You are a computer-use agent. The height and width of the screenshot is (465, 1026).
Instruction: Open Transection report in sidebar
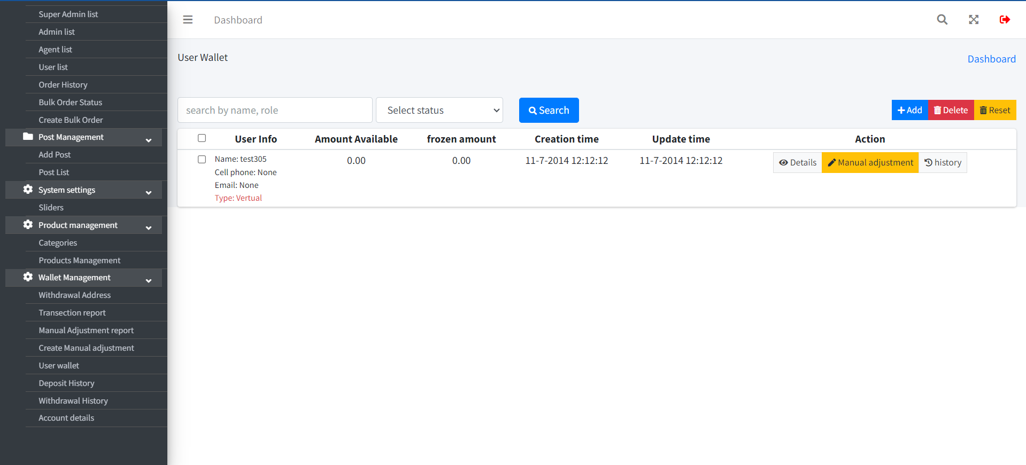pos(72,313)
